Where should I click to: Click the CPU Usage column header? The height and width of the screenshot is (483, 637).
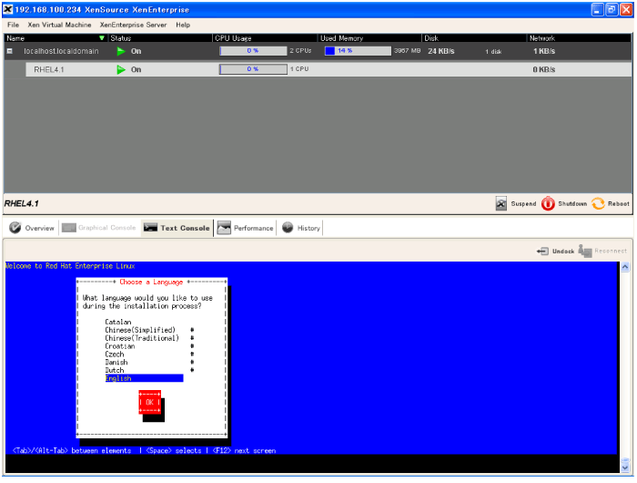233,38
